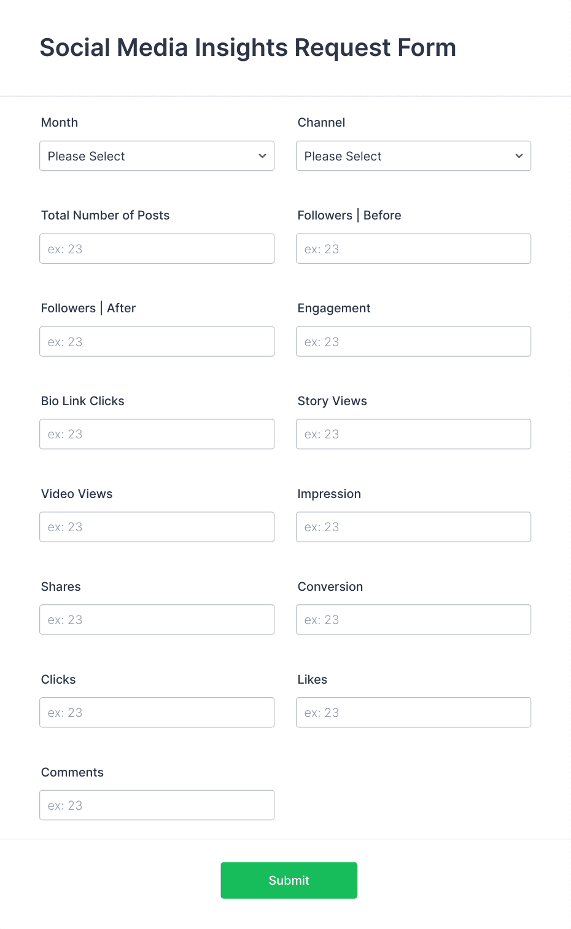Select the Conversion input box
The width and height of the screenshot is (571, 929).
(413, 620)
